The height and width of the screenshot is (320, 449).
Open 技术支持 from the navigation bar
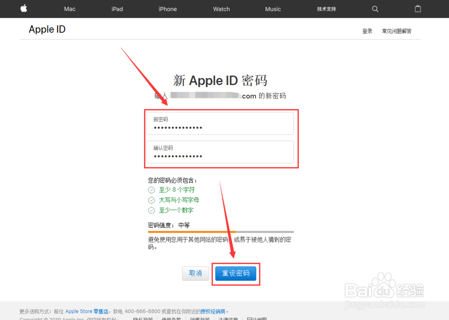326,9
